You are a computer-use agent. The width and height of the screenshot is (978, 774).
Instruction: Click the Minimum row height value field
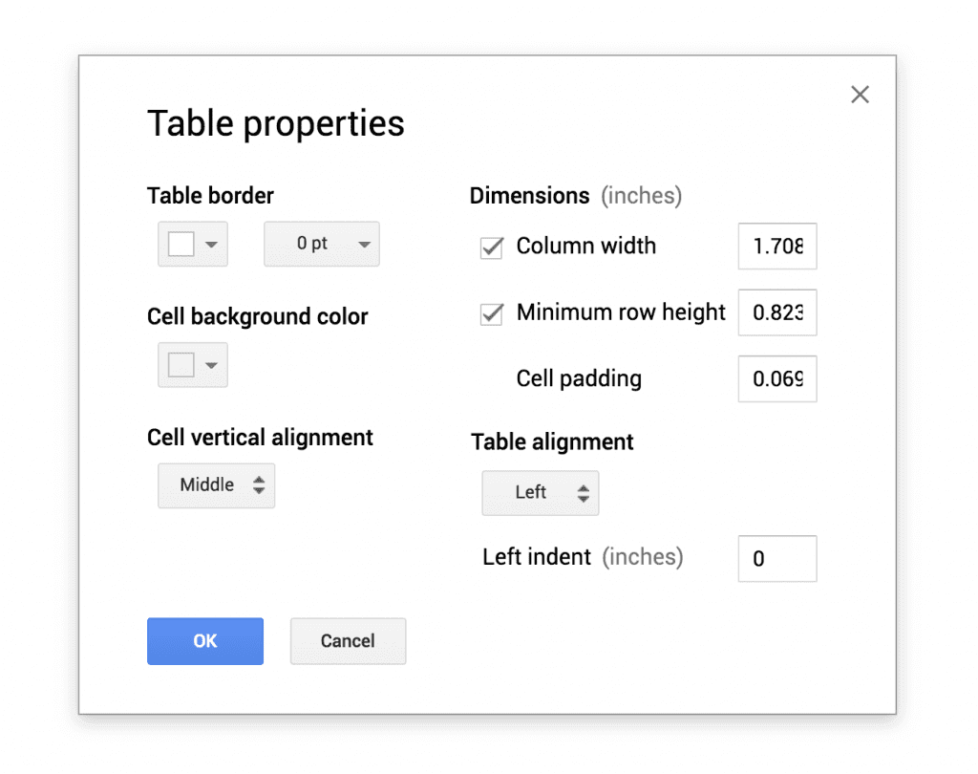(776, 312)
